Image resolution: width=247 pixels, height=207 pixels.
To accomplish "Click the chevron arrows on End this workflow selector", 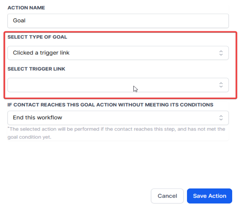I will 221,118.
